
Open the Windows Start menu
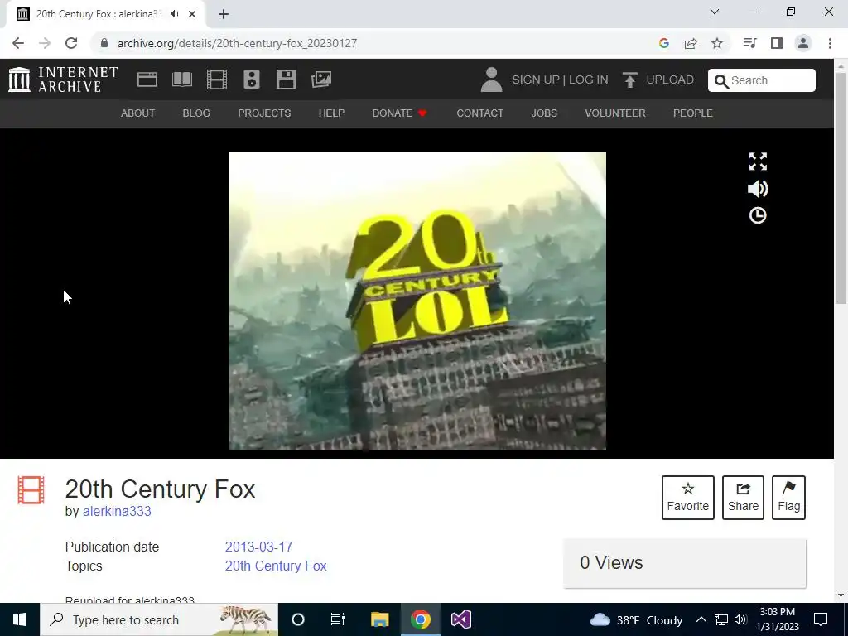click(x=20, y=619)
